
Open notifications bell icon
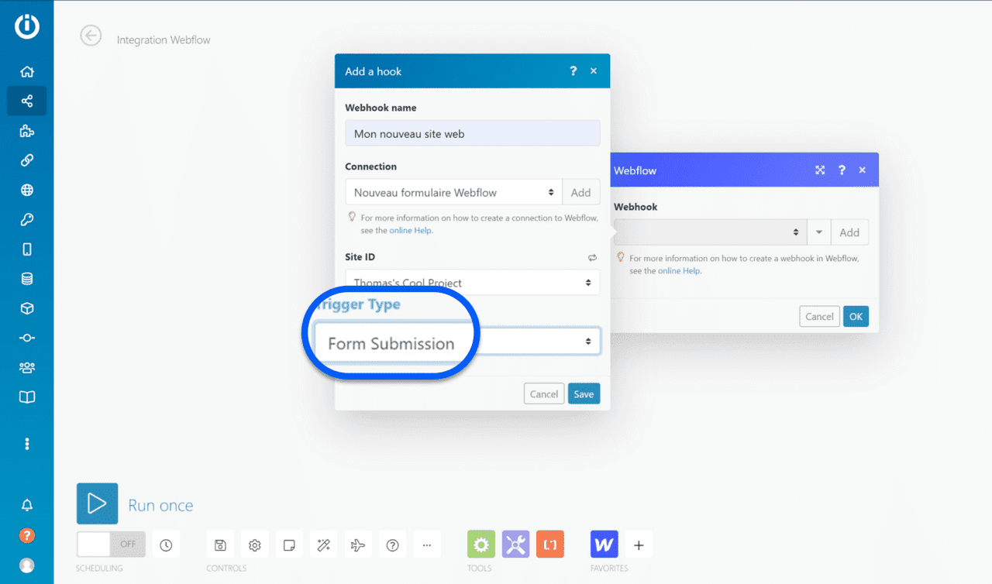pyautogui.click(x=27, y=506)
